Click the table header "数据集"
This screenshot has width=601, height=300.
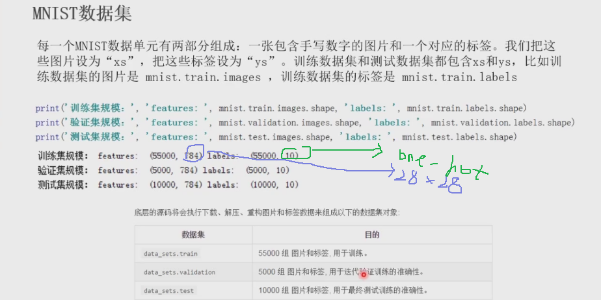coord(193,234)
